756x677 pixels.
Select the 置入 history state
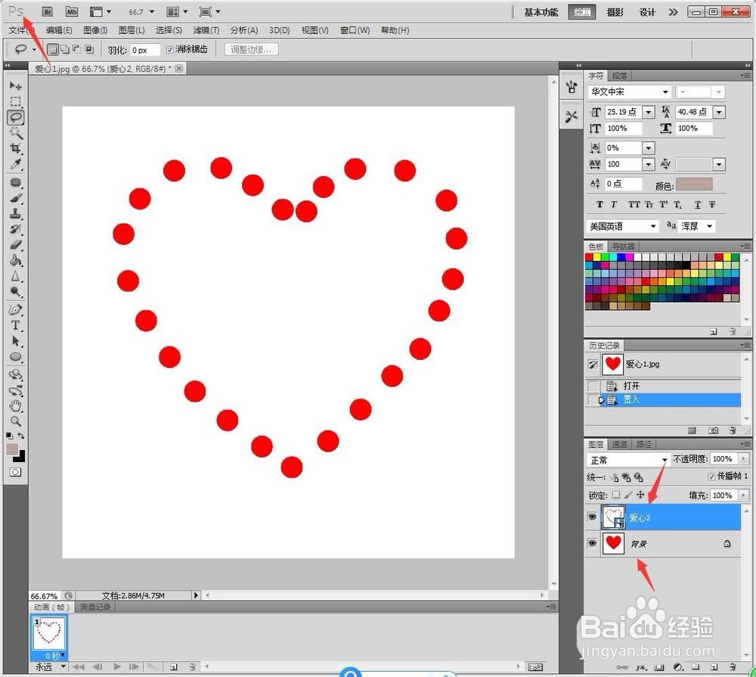664,399
